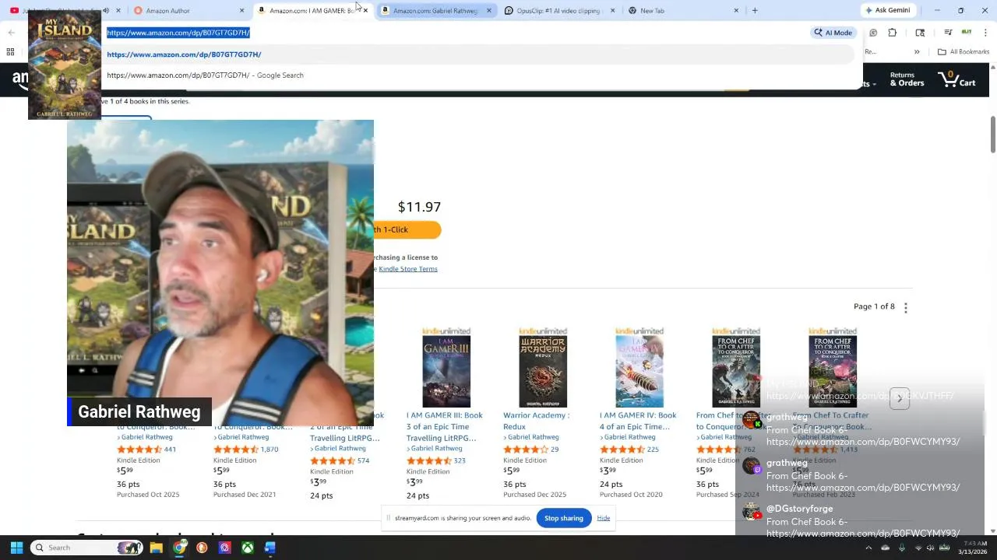Screen dimensions: 997x560
Task: Open Xbox app from taskbar
Action: (247, 548)
